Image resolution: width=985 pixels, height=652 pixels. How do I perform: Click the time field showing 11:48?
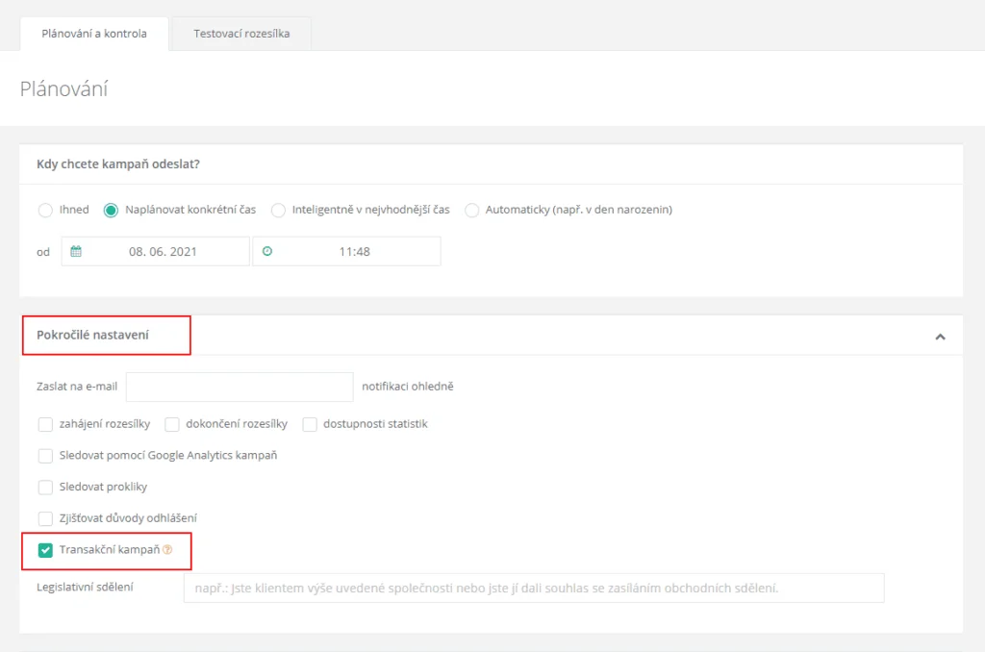point(346,251)
